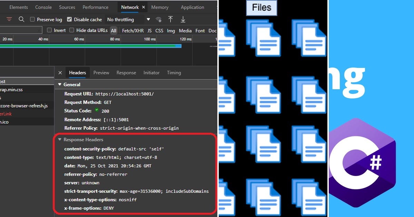Viewport: 414px width, 217px height.
Task: Open the network search magnifier icon
Action: [21, 19]
